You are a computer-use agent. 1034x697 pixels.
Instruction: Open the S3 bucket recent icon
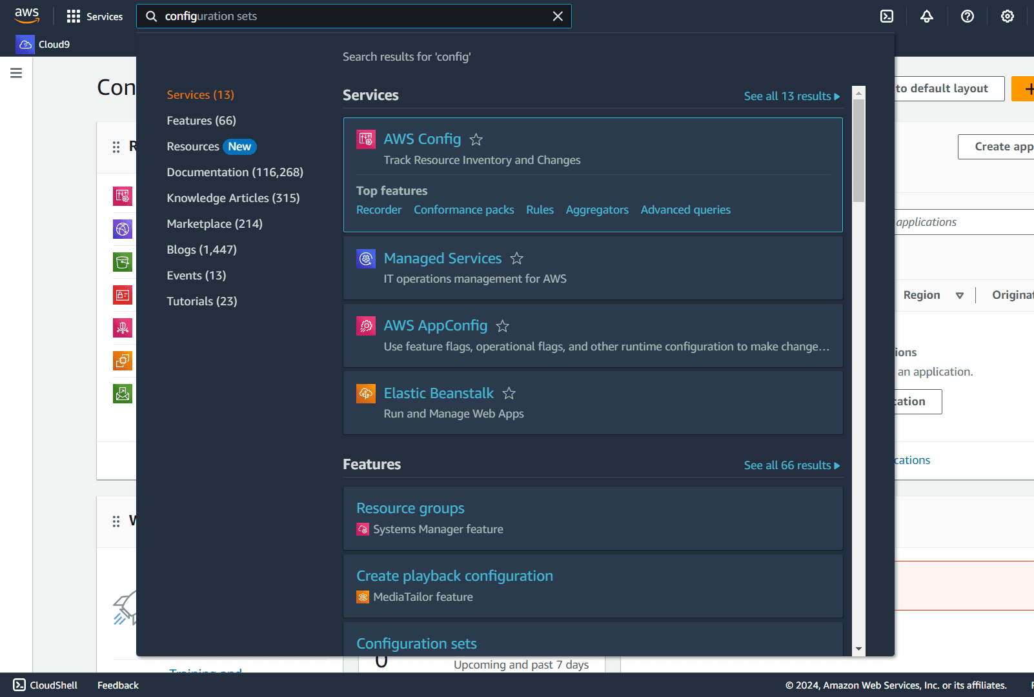point(123,262)
